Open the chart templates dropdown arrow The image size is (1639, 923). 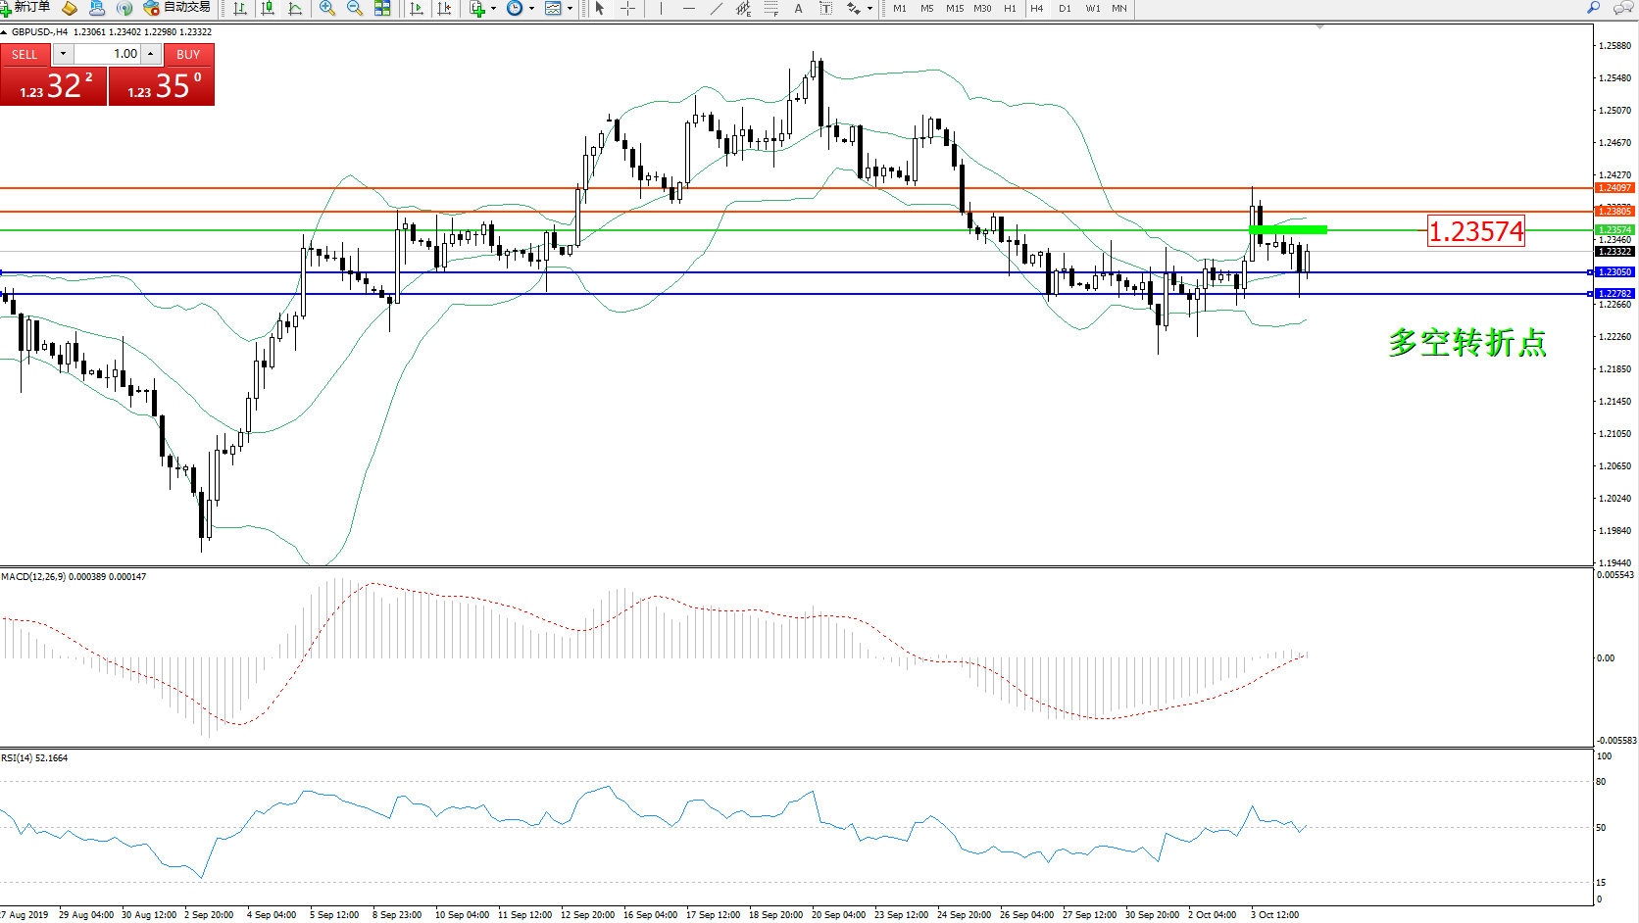tap(570, 9)
